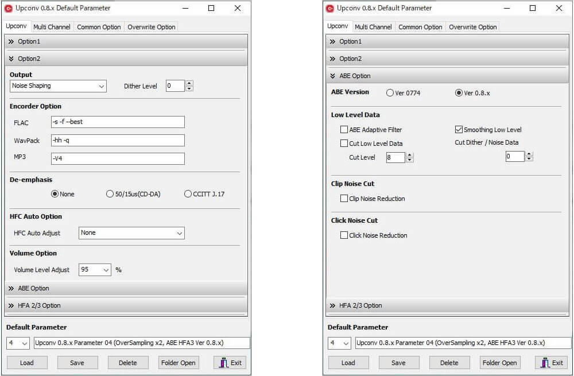Click FLAC encoder option field

point(118,122)
